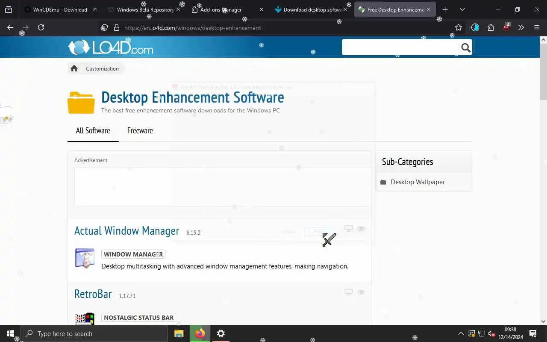Click NOSTALGIC STATUS BAR tag label
The image size is (547, 342).
[x=139, y=317]
